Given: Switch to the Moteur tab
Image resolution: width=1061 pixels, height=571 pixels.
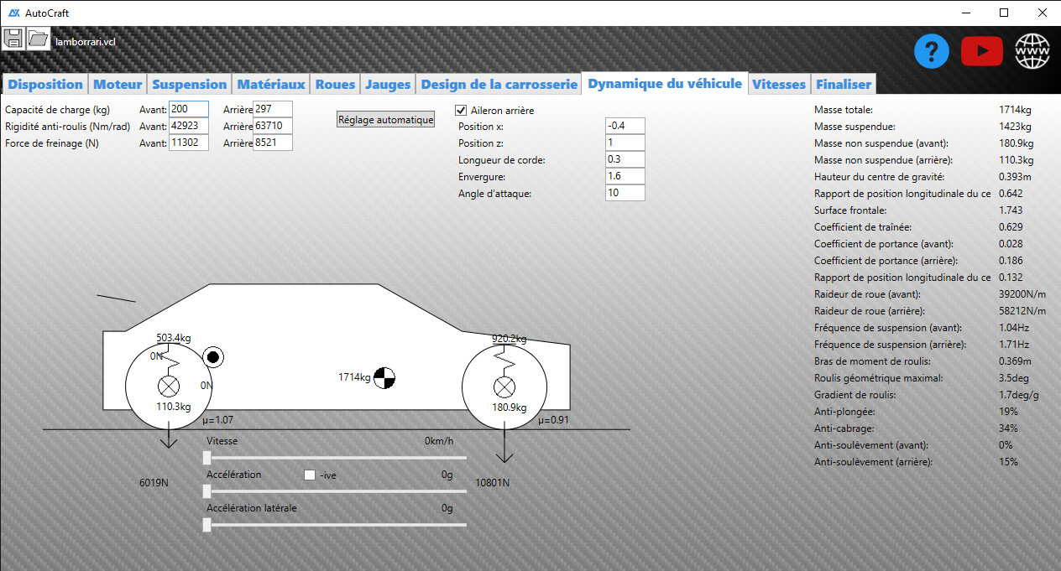Looking at the screenshot, I should click(x=118, y=84).
